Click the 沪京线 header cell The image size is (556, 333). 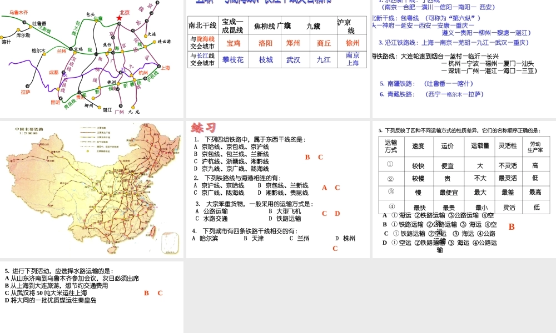[351, 26]
